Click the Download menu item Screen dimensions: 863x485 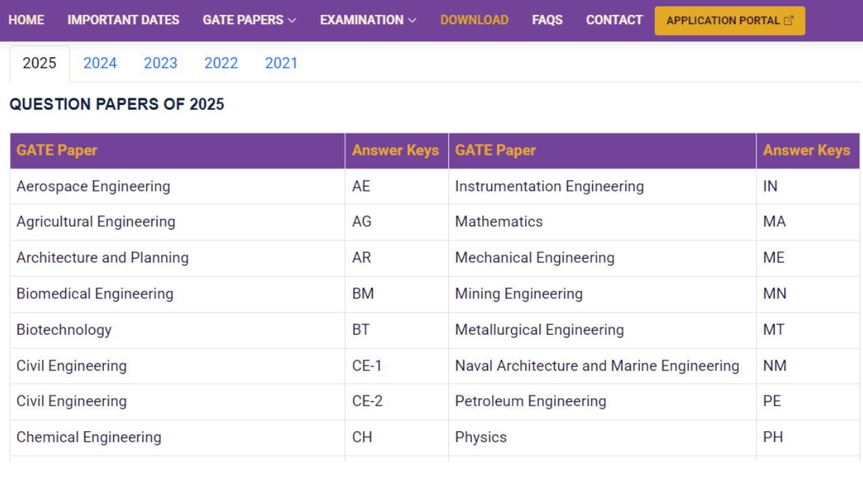coord(474,20)
